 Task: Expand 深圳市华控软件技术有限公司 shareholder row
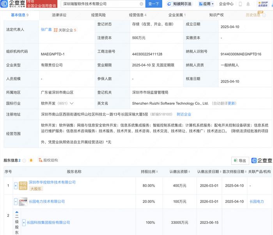[16, 186]
